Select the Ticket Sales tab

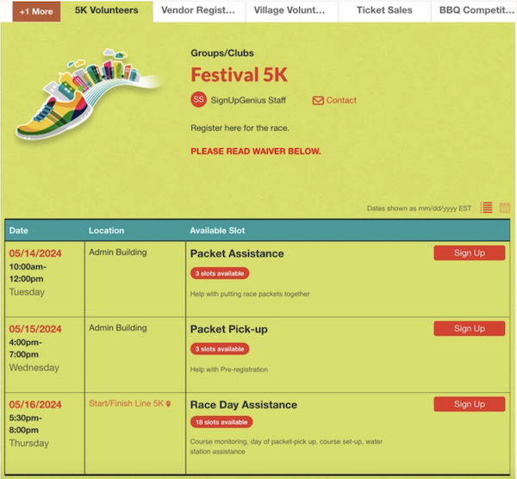point(384,10)
